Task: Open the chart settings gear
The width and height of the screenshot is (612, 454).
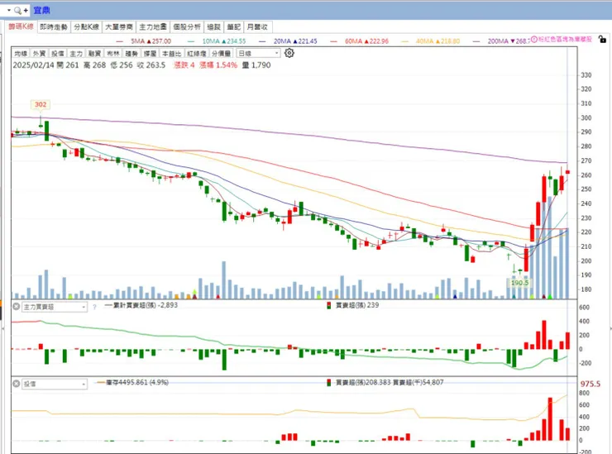Action: coord(289,53)
